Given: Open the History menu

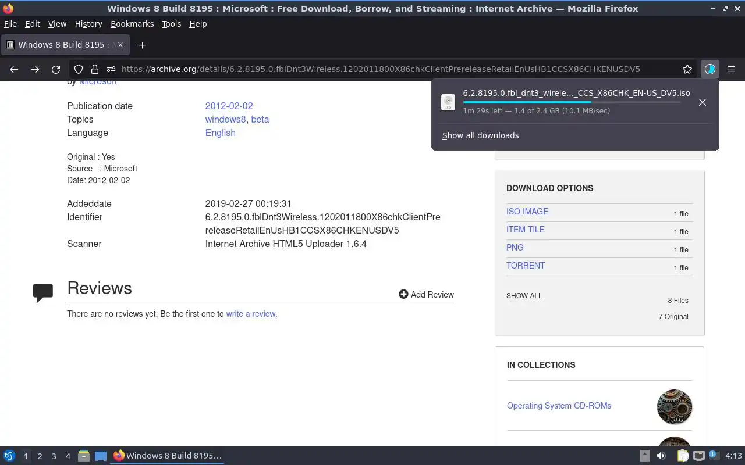Looking at the screenshot, I should (x=88, y=24).
